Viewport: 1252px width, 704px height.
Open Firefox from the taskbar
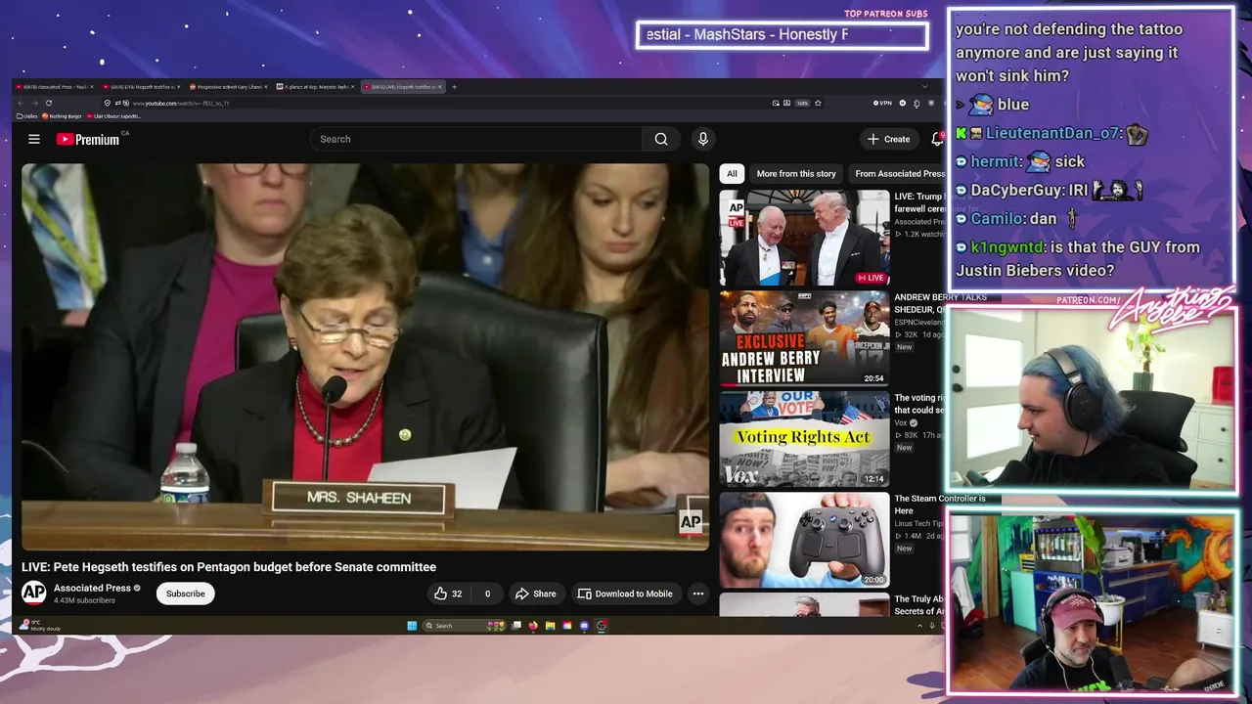(x=533, y=626)
